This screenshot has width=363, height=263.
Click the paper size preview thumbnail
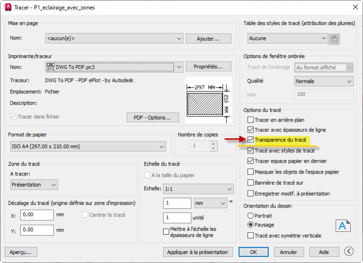(x=208, y=100)
